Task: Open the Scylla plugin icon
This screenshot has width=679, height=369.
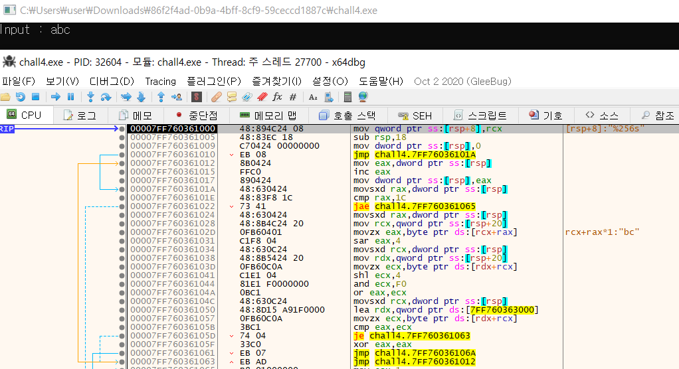Action: pos(197,97)
